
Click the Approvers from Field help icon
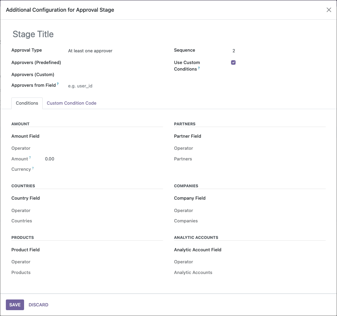[58, 84]
